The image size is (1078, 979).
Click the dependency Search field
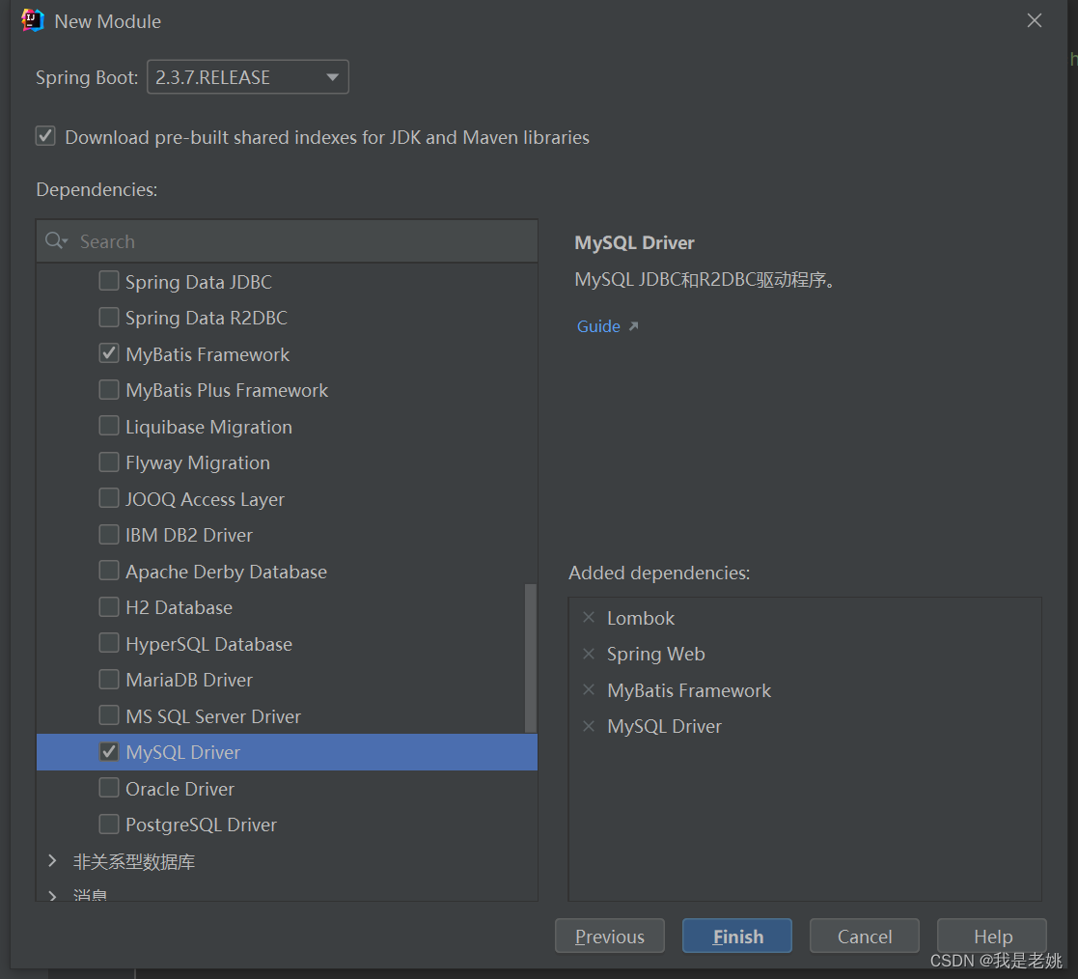tap(287, 241)
